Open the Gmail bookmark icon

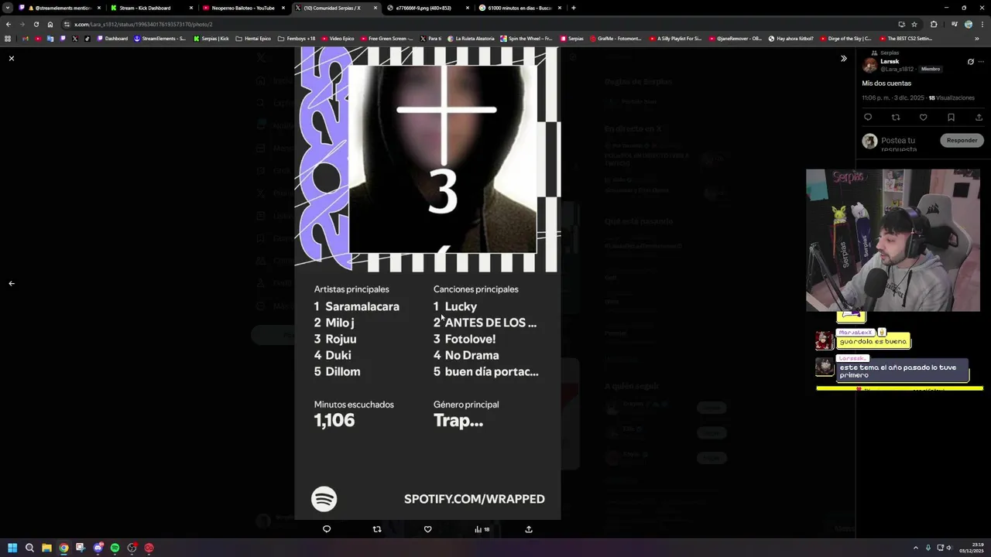coord(26,39)
